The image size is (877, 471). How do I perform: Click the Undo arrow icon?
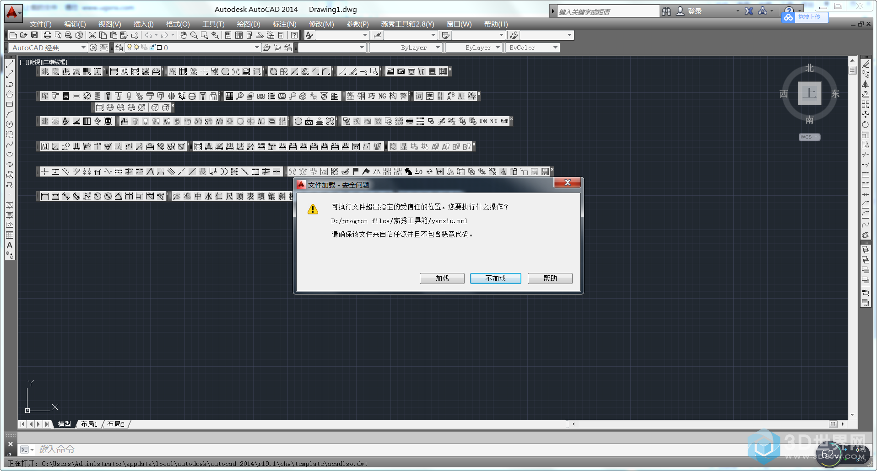tap(148, 35)
